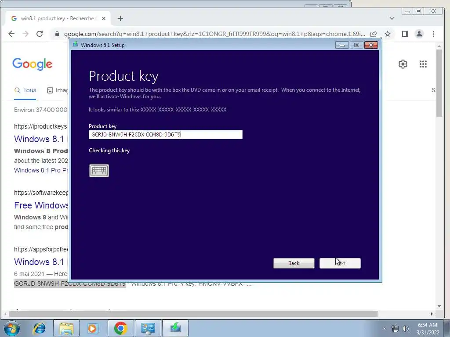Click the Chrome horizontal scrollbar
The height and width of the screenshot is (337, 450).
pos(194,314)
